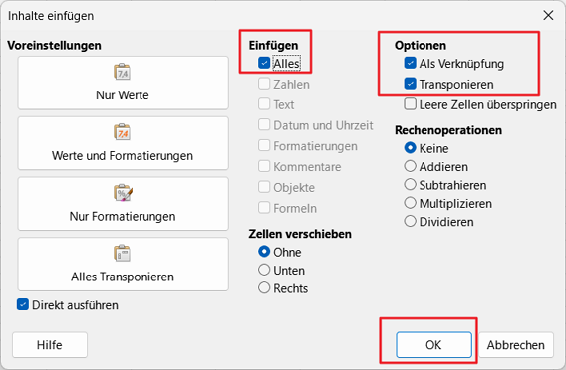Toggle the Direkt ausführen checkbox
This screenshot has width=566, height=370.
tap(23, 304)
